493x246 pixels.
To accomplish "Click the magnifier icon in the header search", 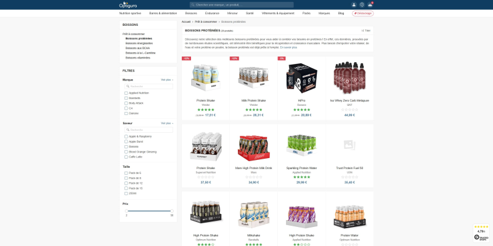I will pos(193,5).
